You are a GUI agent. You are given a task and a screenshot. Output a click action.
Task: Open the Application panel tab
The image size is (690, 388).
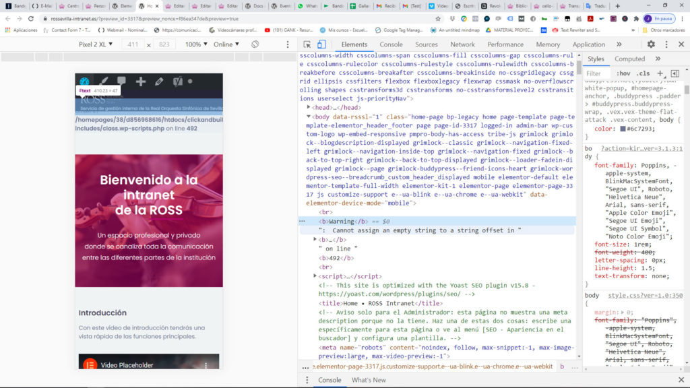(589, 44)
